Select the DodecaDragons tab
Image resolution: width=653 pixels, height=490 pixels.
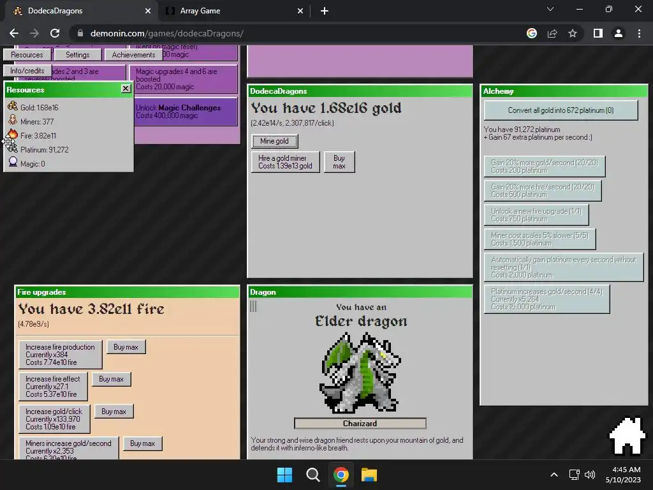(81, 11)
